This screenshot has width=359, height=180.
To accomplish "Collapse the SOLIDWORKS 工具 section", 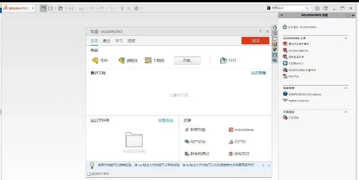I will tap(346, 38).
